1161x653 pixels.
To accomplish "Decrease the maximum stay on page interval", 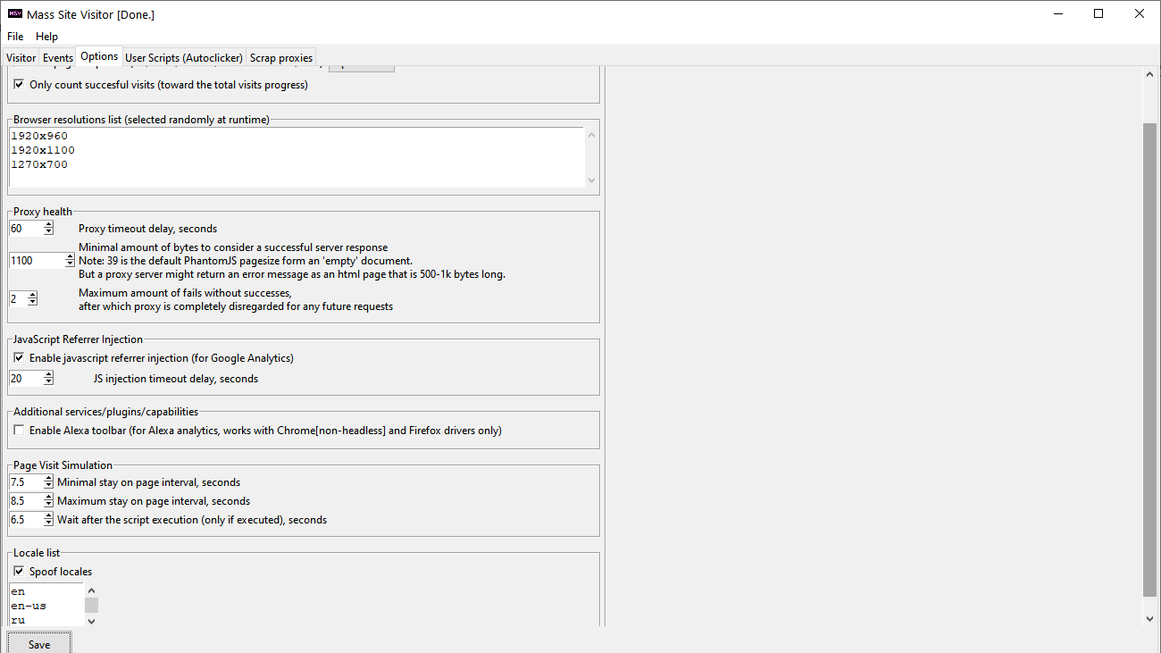I will (x=48, y=505).
